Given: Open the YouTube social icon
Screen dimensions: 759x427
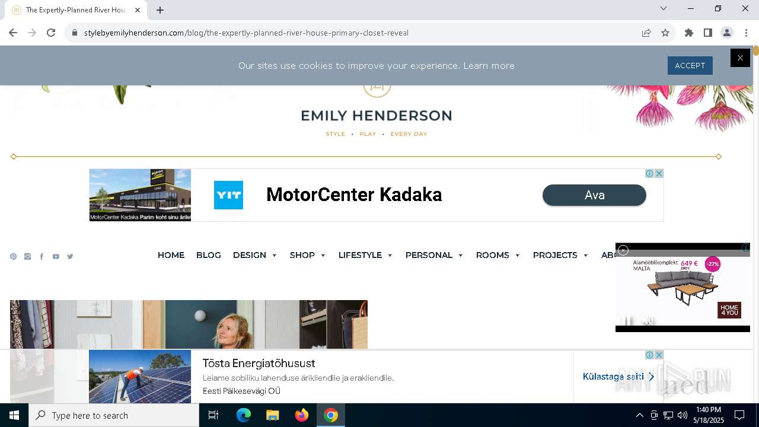Looking at the screenshot, I should point(56,257).
